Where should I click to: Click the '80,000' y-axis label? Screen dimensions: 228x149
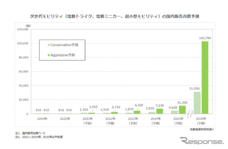[x=24, y=58]
